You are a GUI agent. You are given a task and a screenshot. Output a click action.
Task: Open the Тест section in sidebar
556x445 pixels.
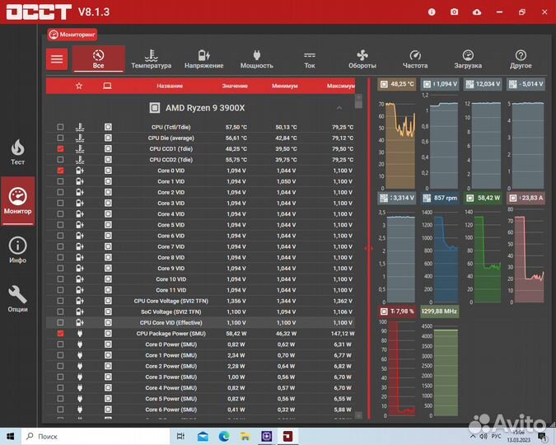(x=17, y=152)
